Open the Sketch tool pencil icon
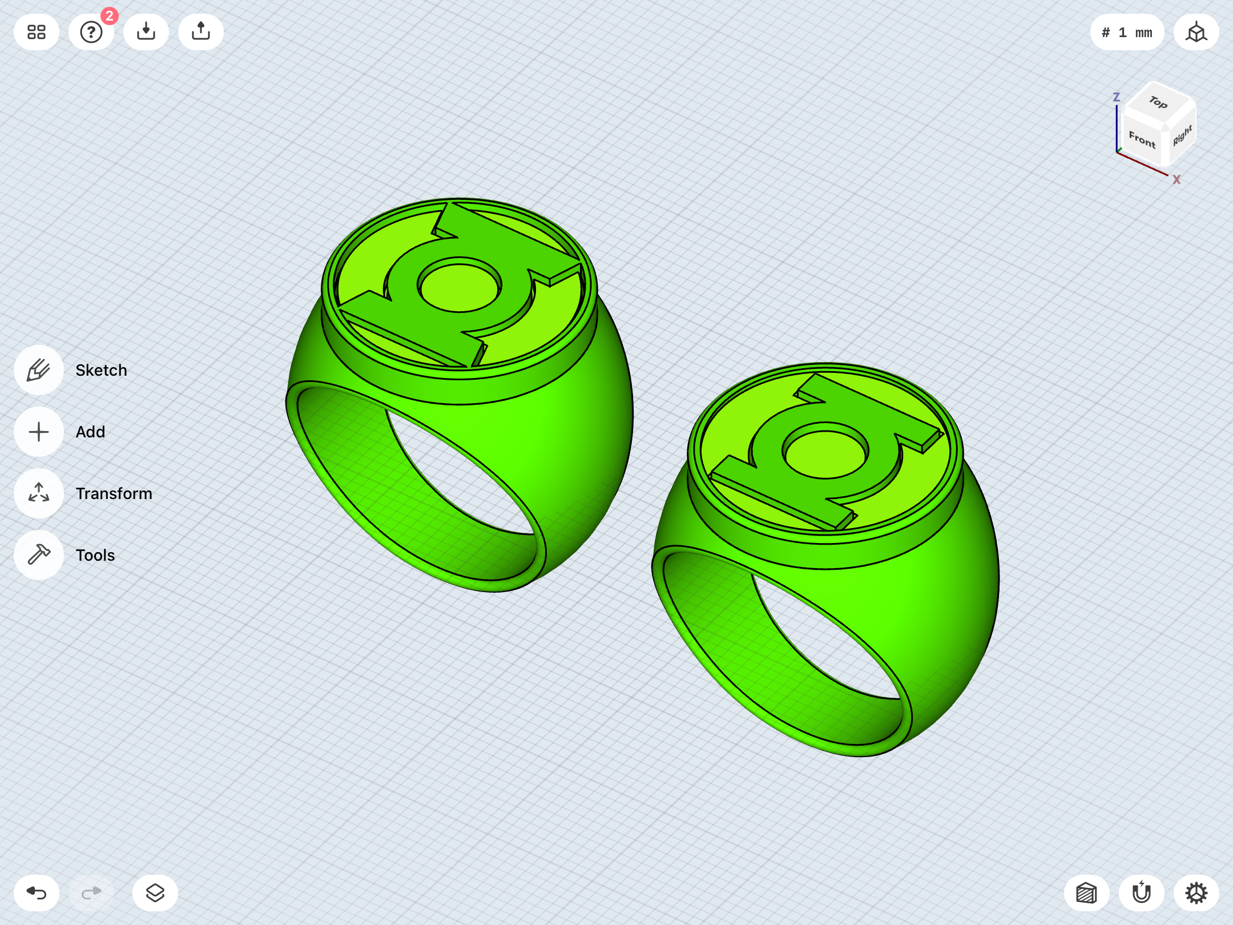 point(39,370)
